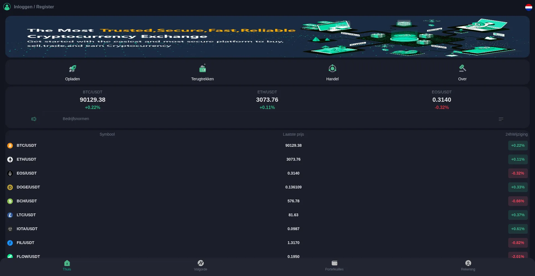
Task: Click the ETH/USDT +0.11% change badge
Action: coord(518,160)
